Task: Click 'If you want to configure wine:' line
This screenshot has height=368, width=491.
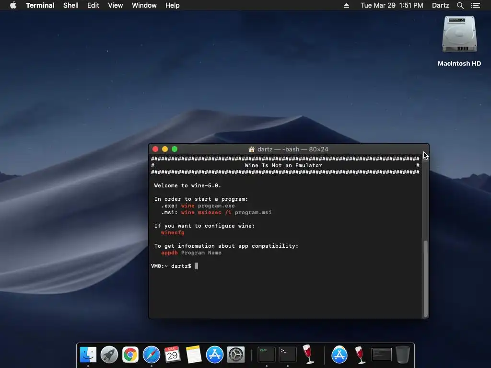Action: click(204, 226)
